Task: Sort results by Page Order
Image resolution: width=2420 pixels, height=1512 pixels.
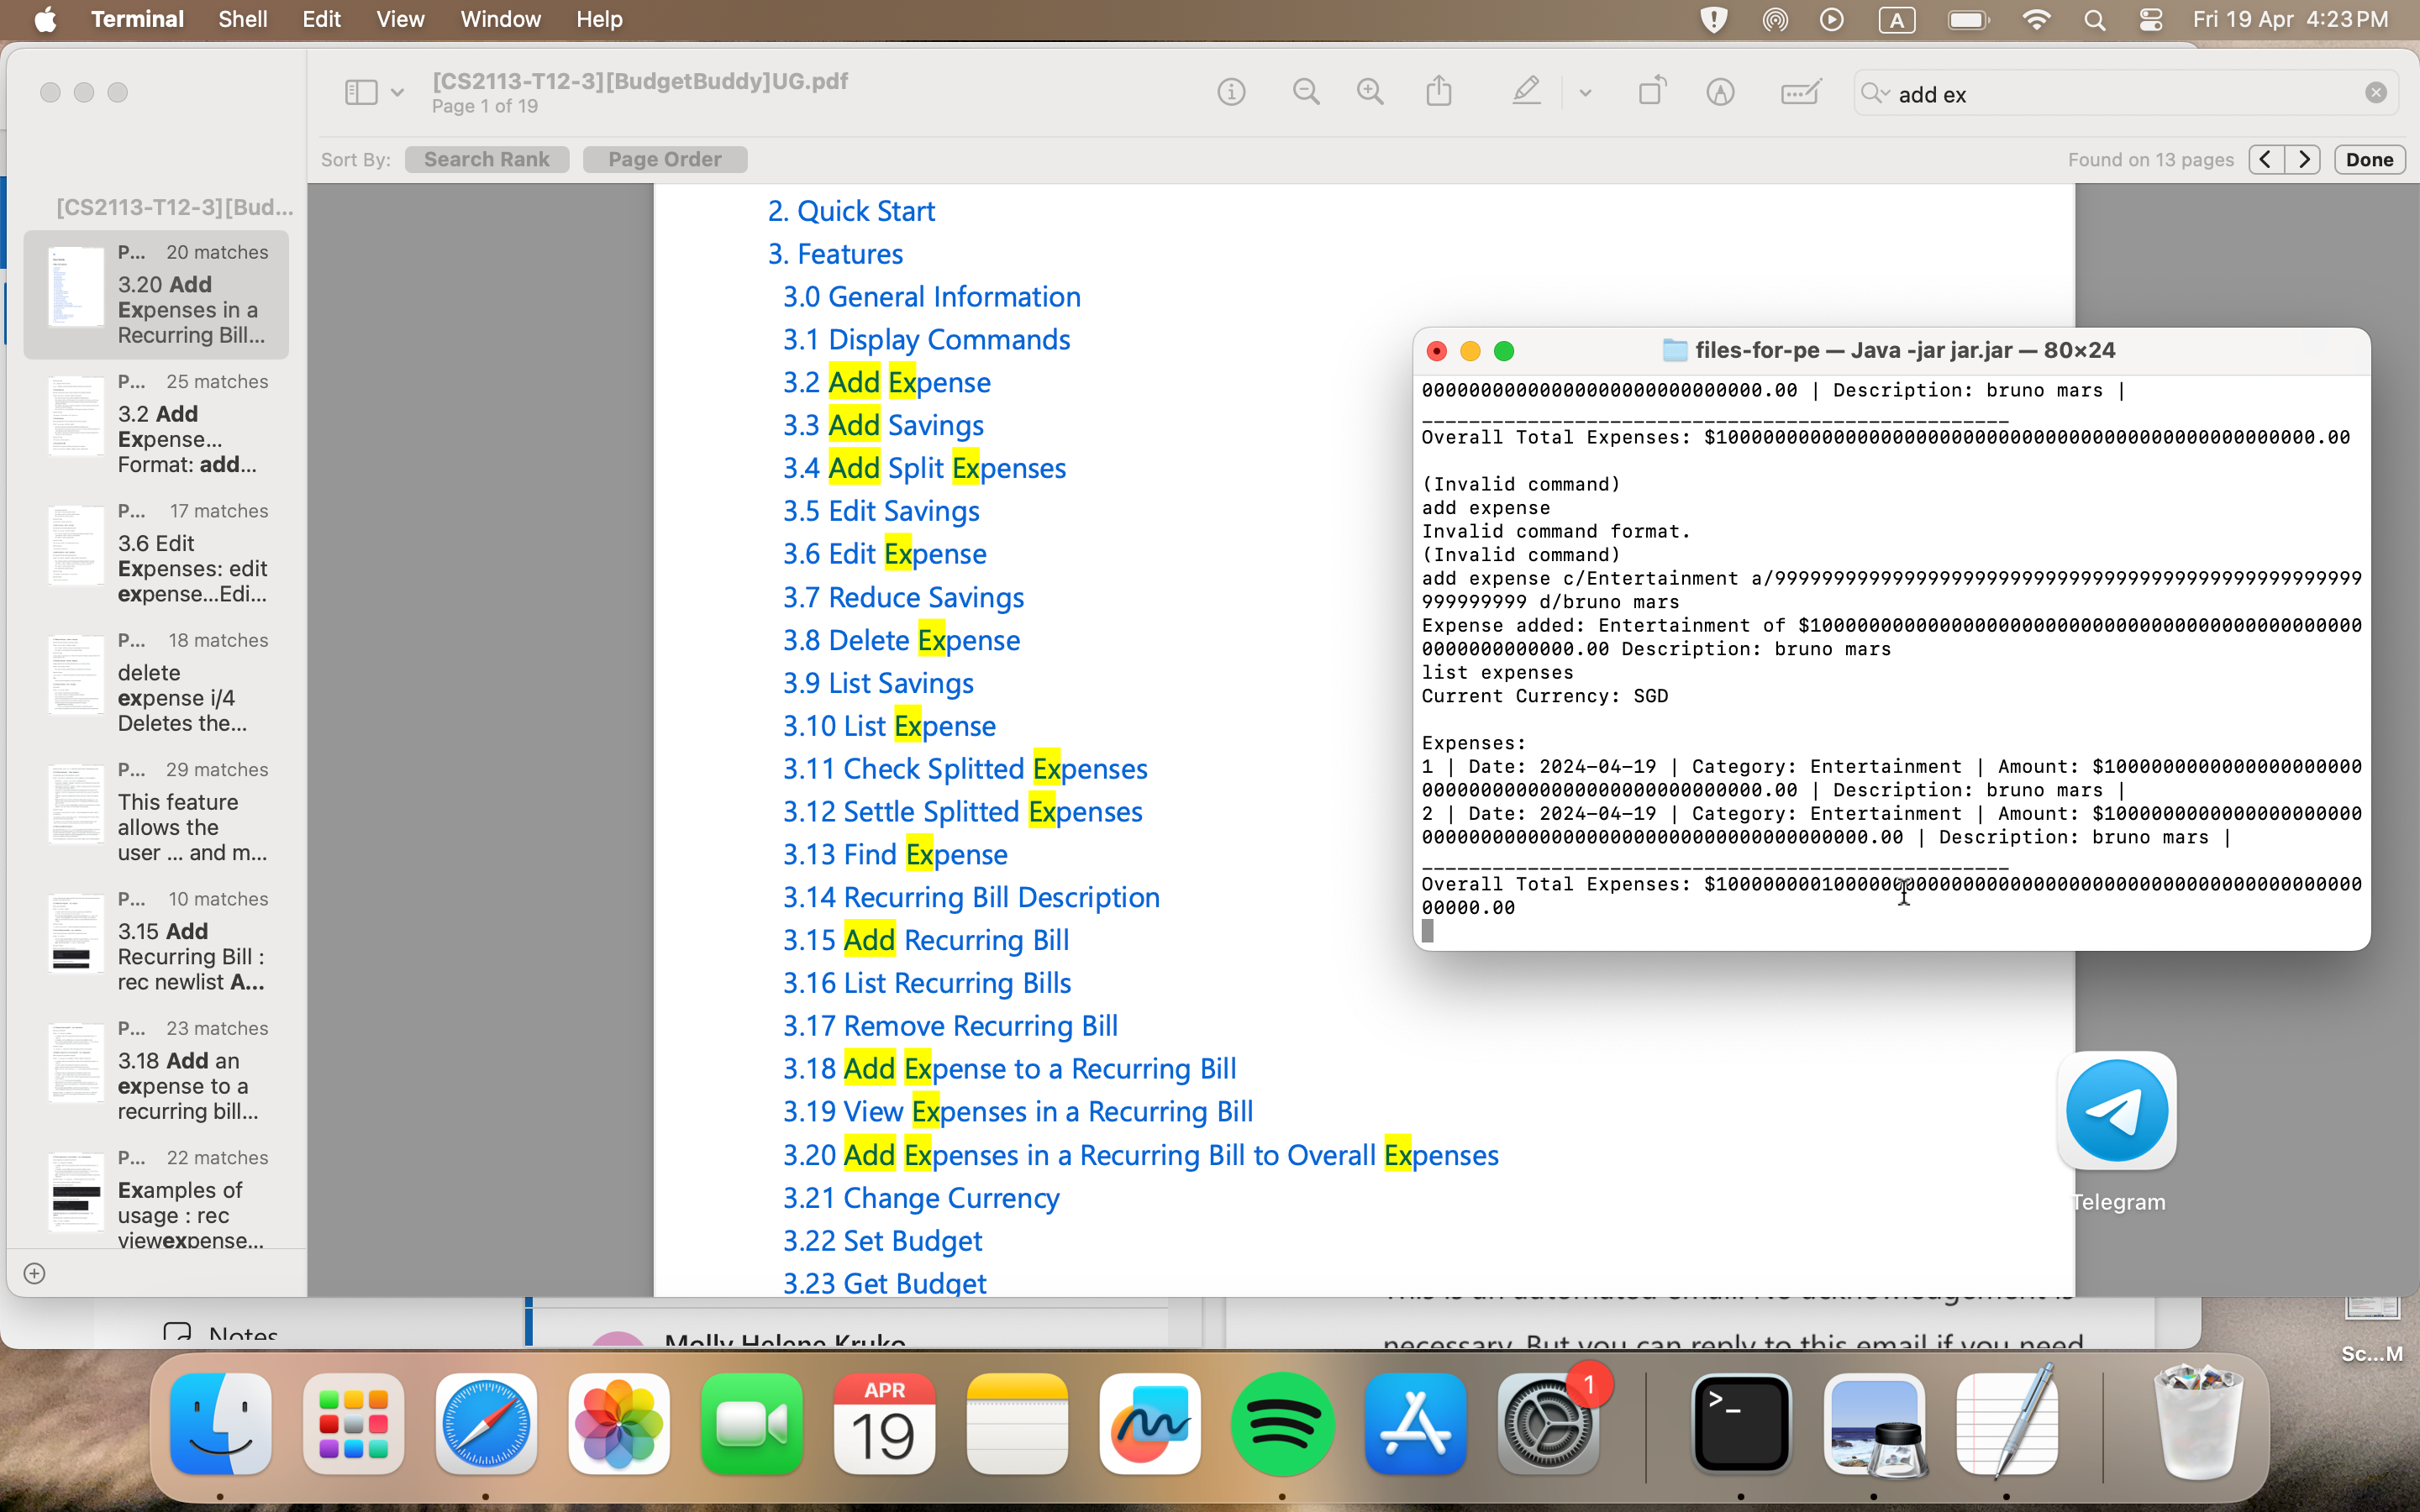Action: pyautogui.click(x=664, y=159)
